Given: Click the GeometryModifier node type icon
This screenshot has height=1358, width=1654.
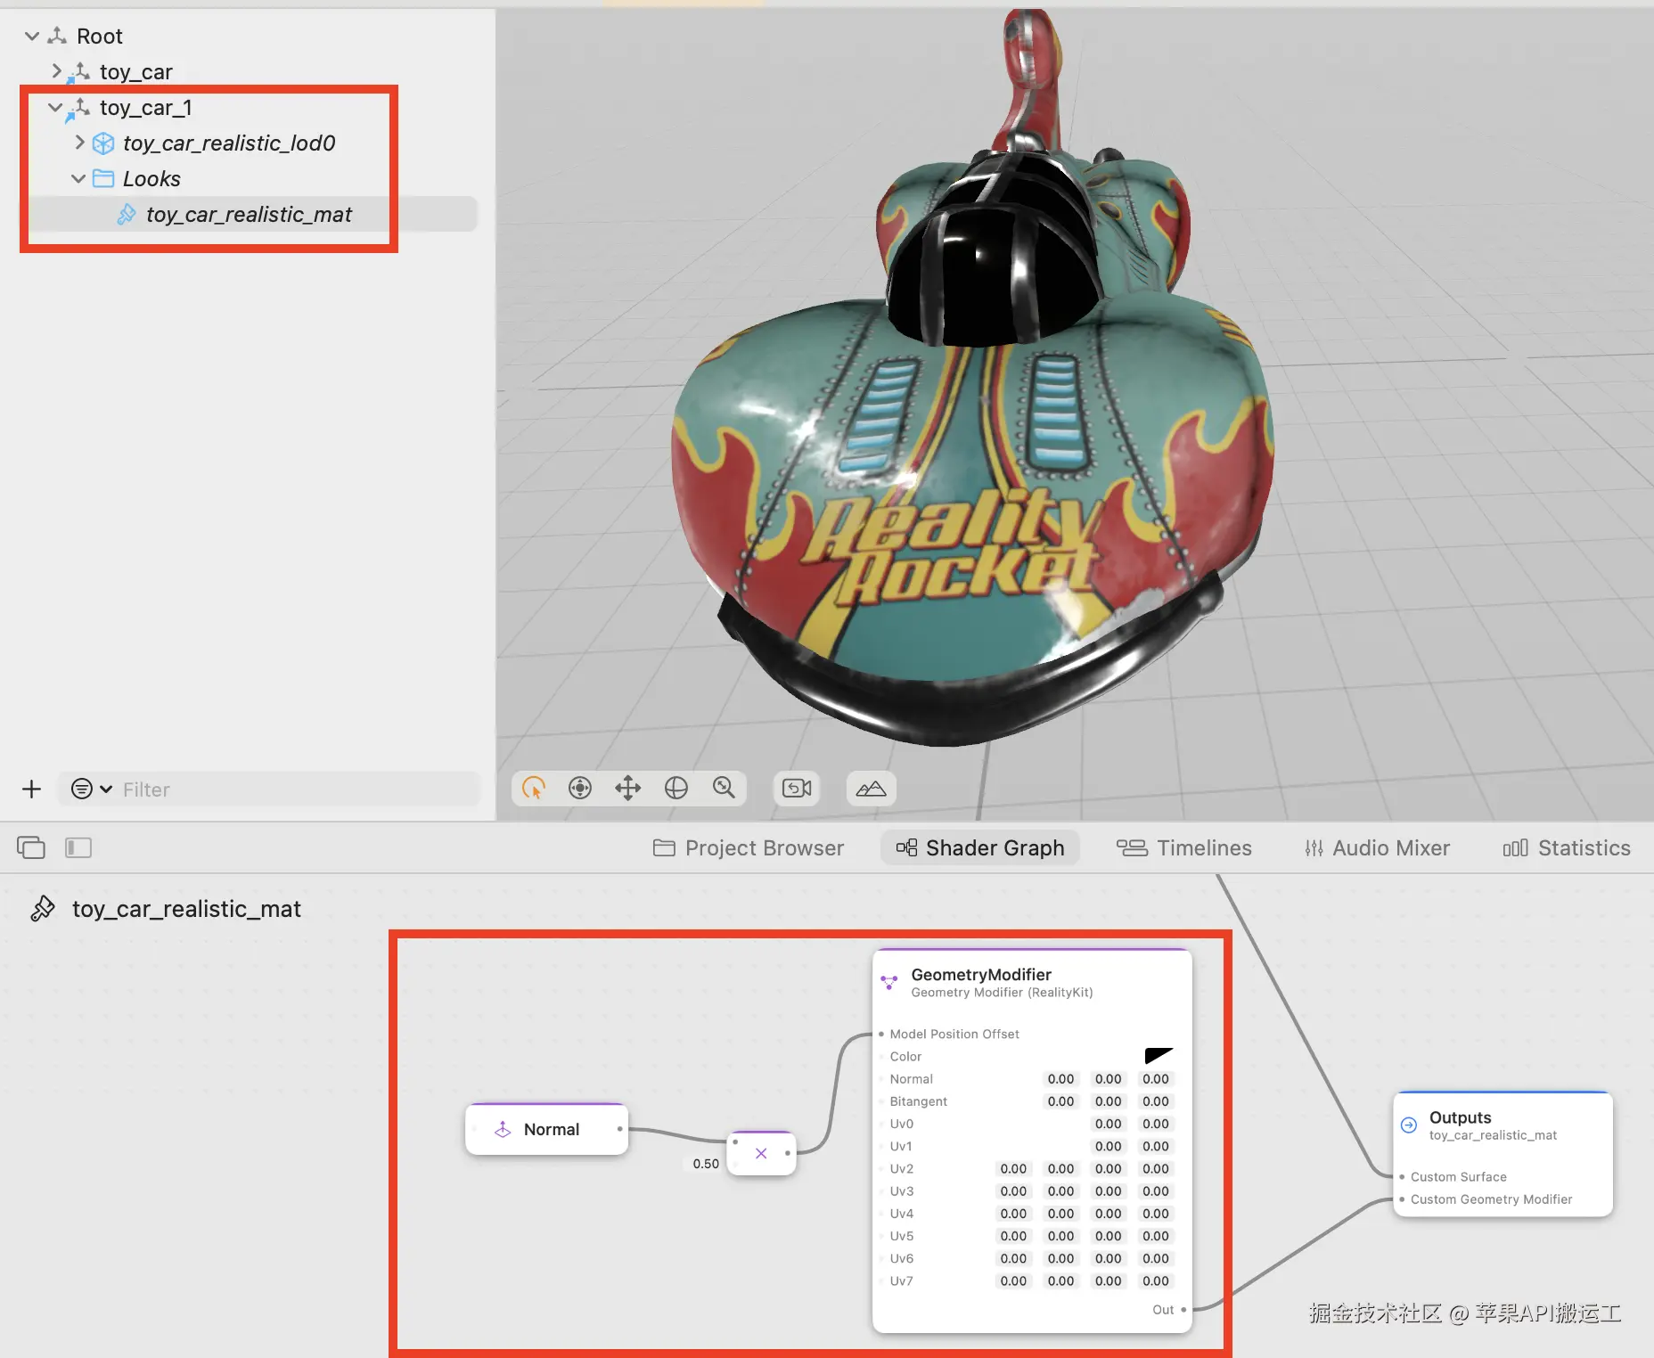Looking at the screenshot, I should pyautogui.click(x=888, y=982).
